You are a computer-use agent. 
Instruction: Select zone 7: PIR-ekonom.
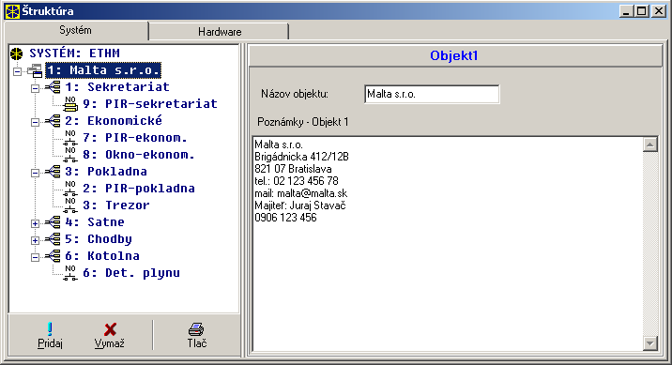click(x=135, y=138)
